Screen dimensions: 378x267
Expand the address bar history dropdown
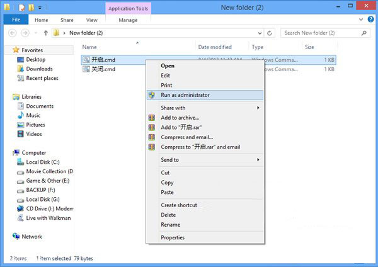(260, 33)
